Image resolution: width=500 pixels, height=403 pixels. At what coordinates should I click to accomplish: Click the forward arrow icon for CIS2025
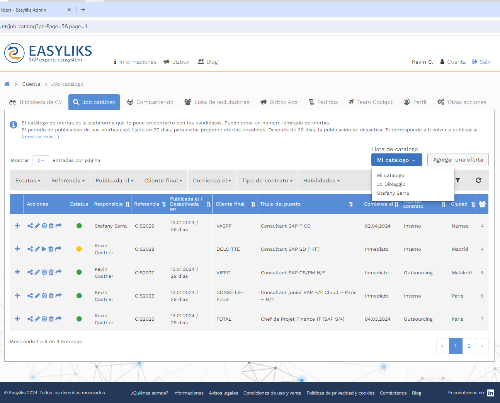[x=58, y=319]
